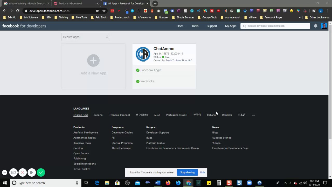Expand more languages with the ellipsis
This screenshot has height=187, width=332.
click(x=253, y=115)
